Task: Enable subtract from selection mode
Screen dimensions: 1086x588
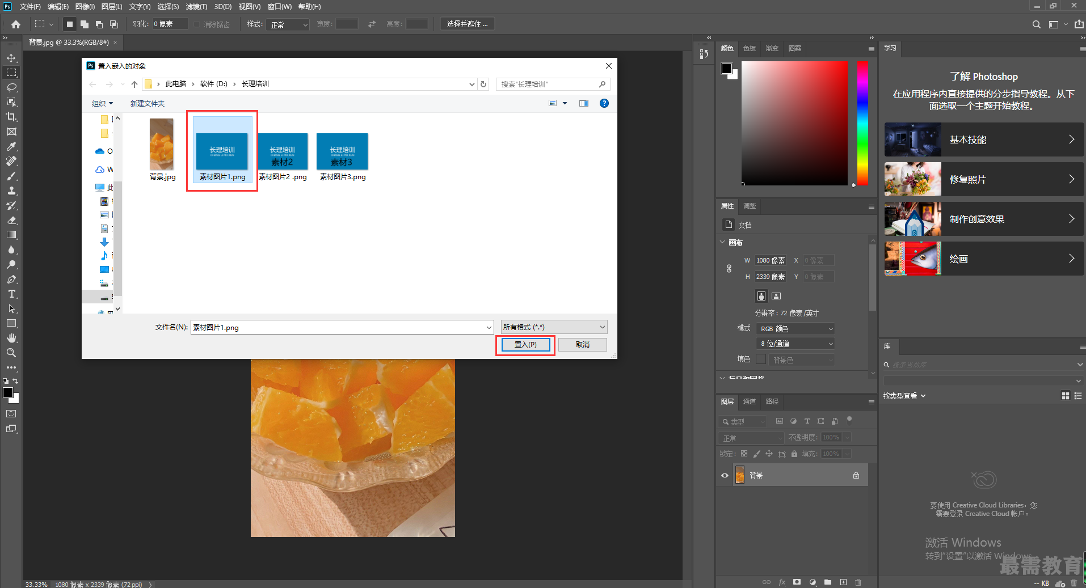Action: [99, 24]
